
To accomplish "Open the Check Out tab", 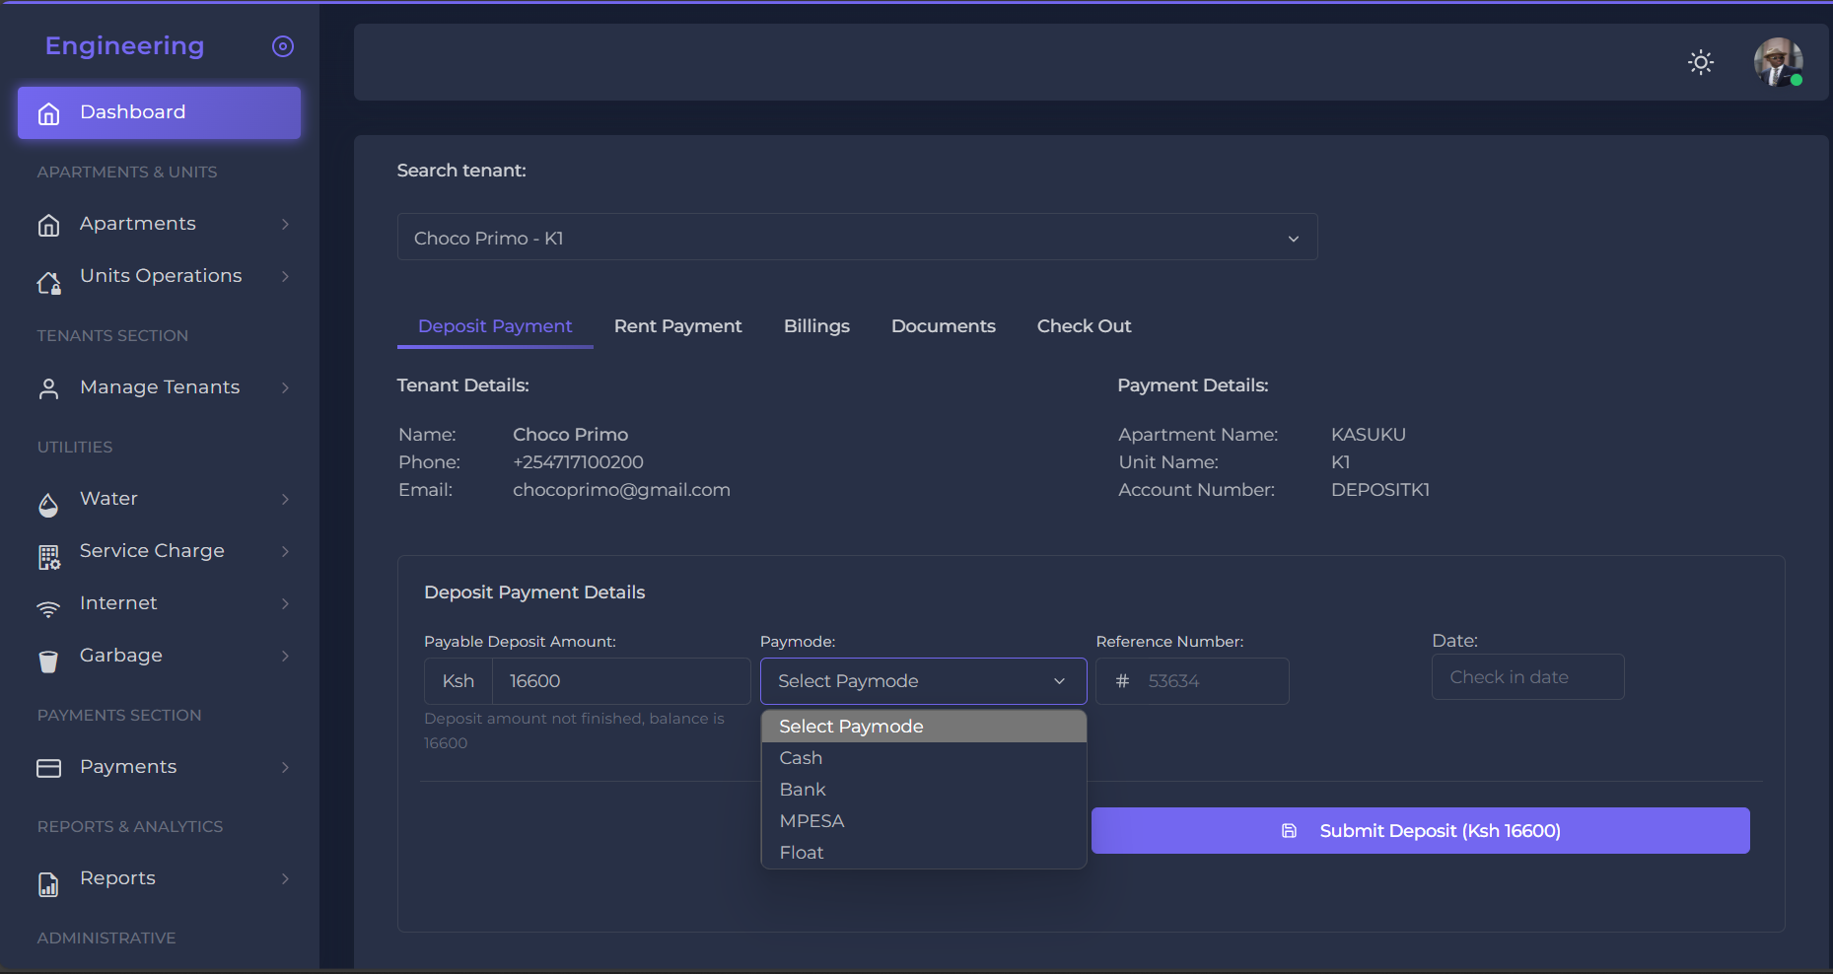I will point(1084,326).
